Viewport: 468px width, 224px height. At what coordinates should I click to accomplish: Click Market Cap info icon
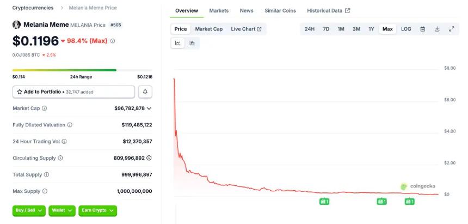tap(45, 108)
